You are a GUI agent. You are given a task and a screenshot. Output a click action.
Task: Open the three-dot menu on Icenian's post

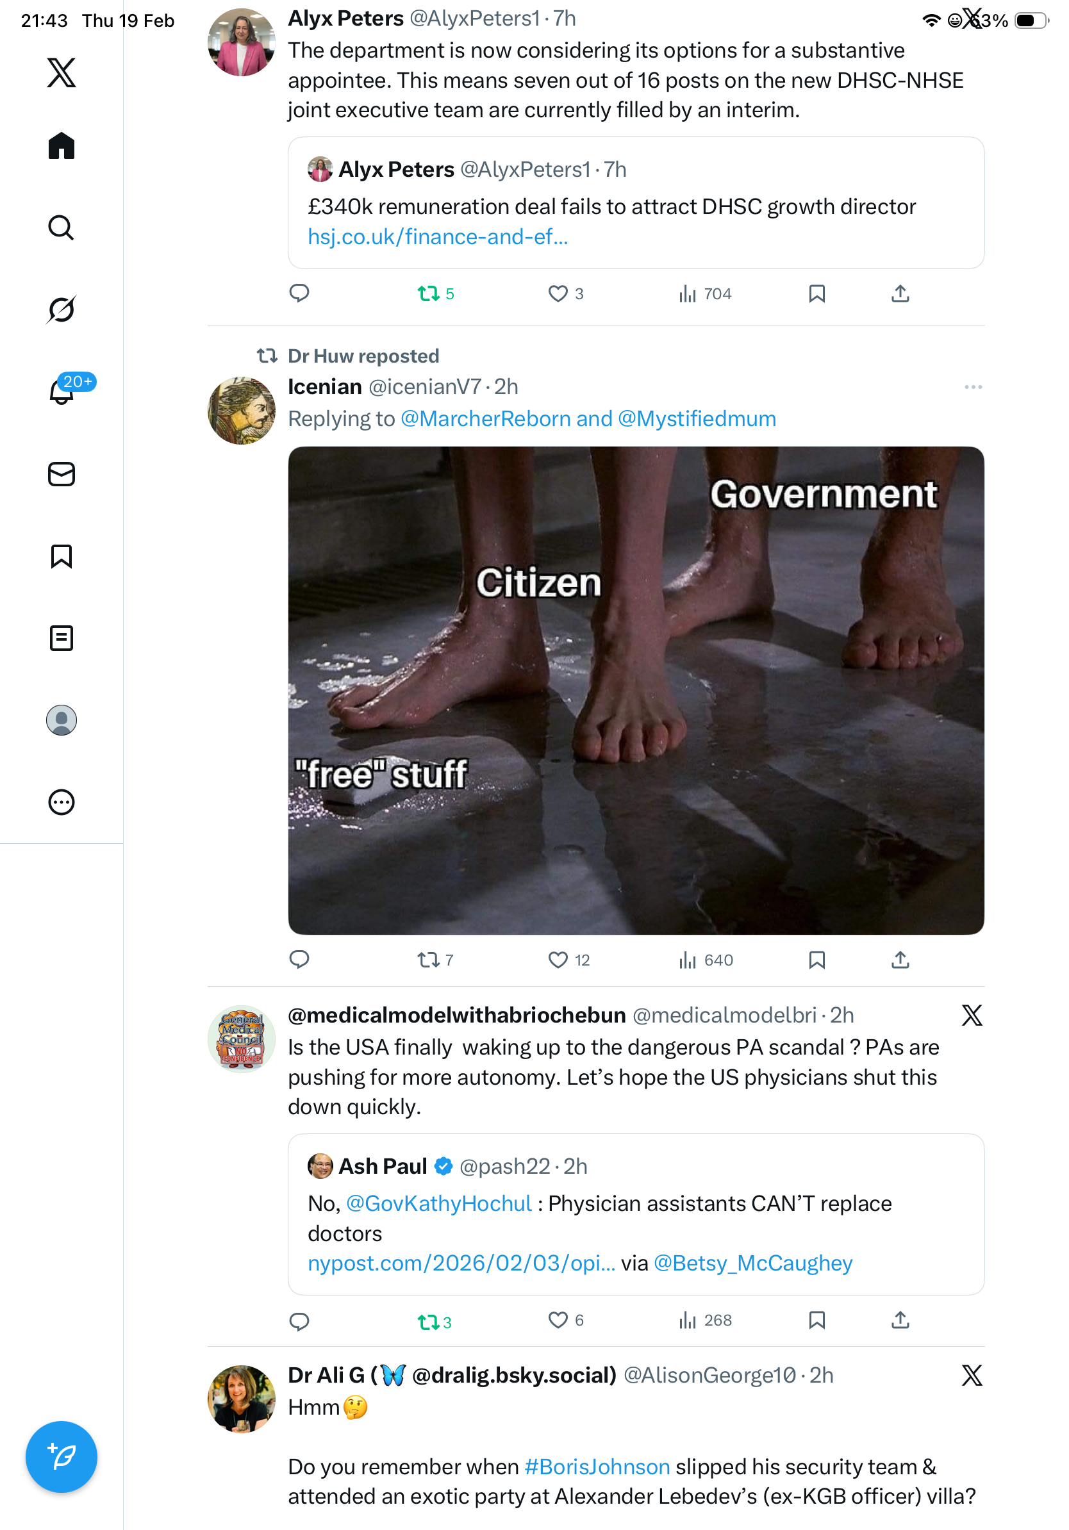(972, 386)
